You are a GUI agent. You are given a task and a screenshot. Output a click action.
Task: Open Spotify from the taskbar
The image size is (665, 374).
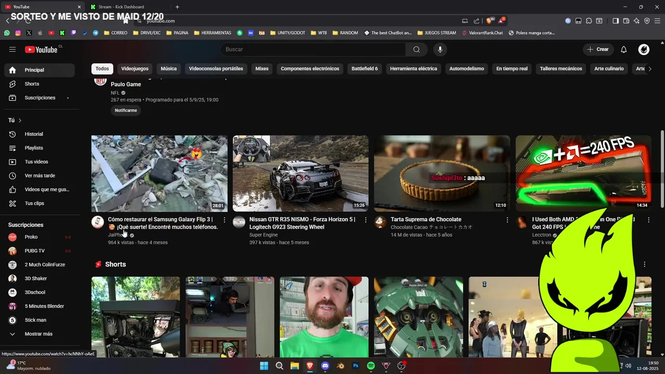(x=371, y=366)
